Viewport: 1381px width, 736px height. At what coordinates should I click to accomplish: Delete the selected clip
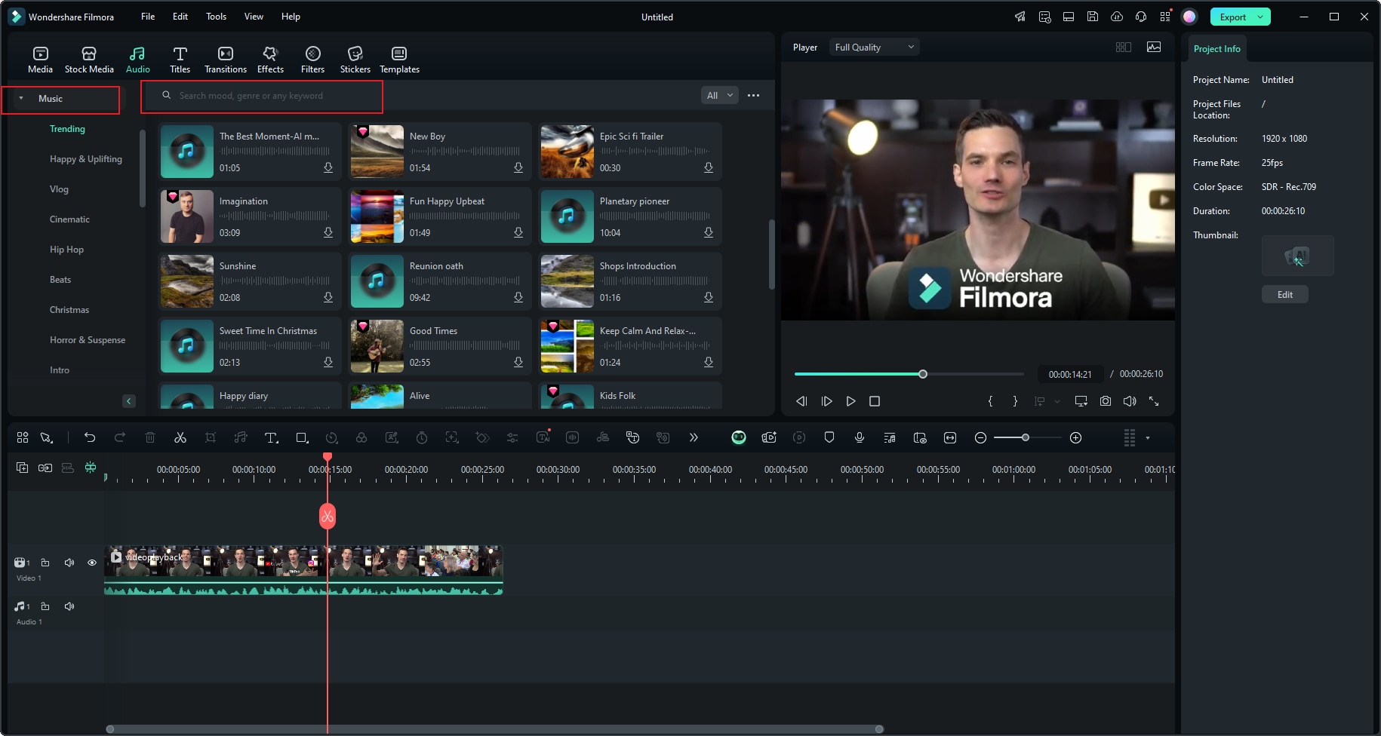(x=150, y=437)
